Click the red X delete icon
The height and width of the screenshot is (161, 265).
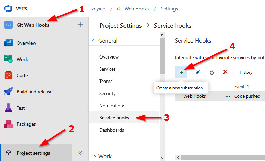tap(225, 72)
